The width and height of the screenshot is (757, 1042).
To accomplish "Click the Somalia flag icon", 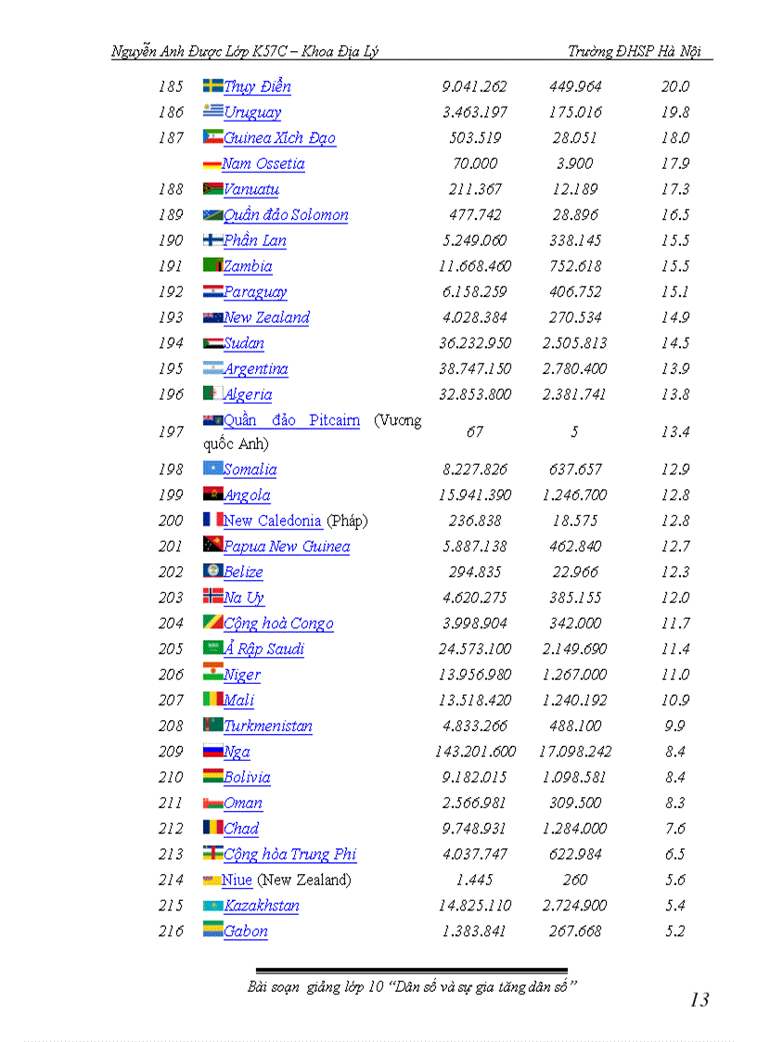I will click(212, 469).
